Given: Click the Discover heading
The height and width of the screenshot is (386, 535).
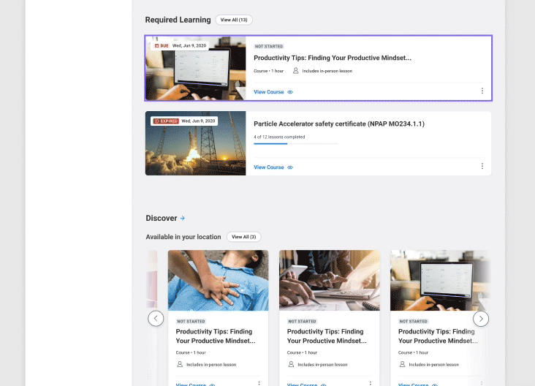Looking at the screenshot, I should pos(161,218).
